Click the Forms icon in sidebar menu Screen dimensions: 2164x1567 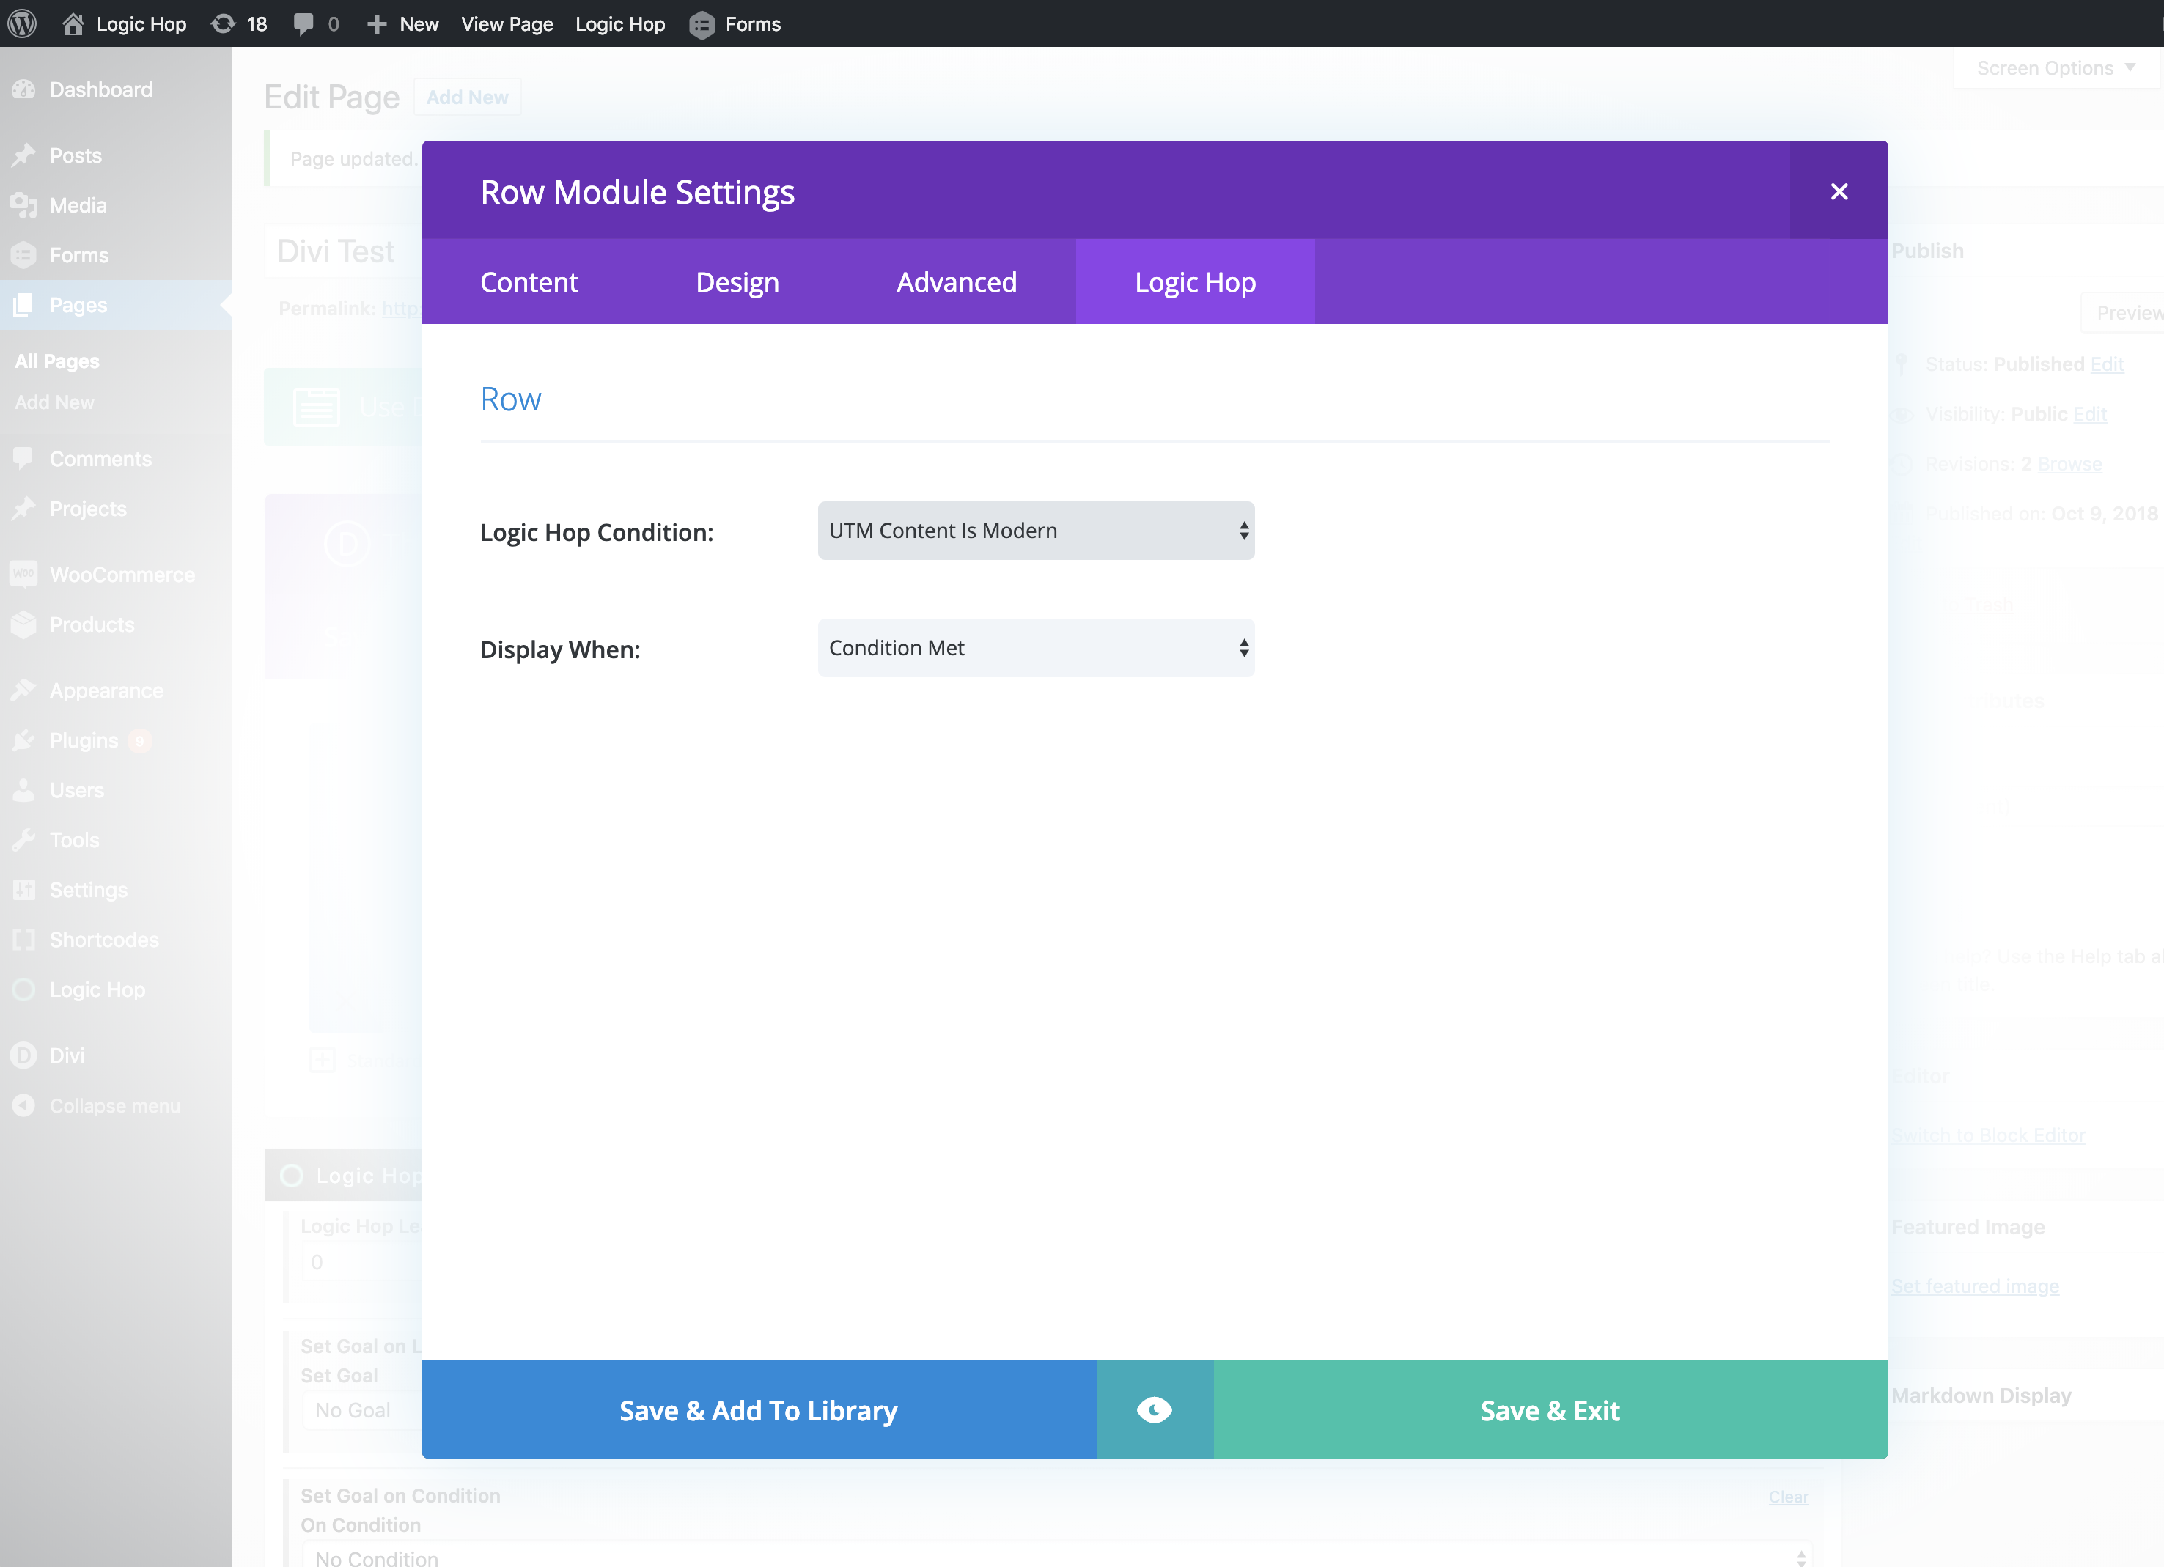point(24,254)
